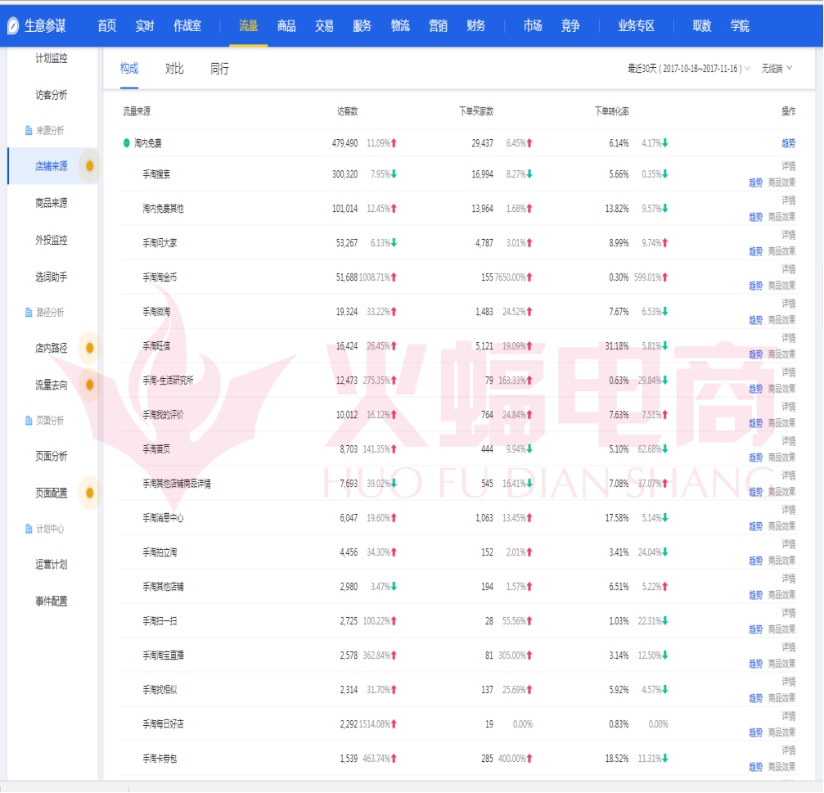This screenshot has width=824, height=793.
Task: Select 店铺来源 in the sidebar
Action: pos(52,167)
